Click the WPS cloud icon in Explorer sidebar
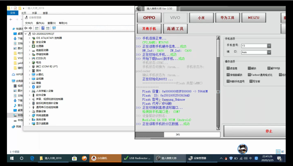The height and width of the screenshot is (166, 293). 14,74
